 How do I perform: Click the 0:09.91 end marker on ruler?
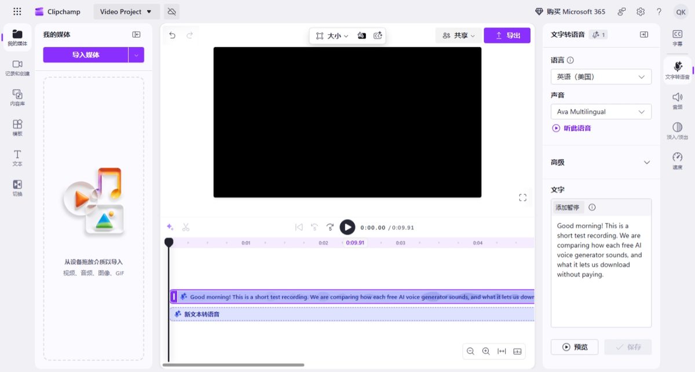point(355,243)
